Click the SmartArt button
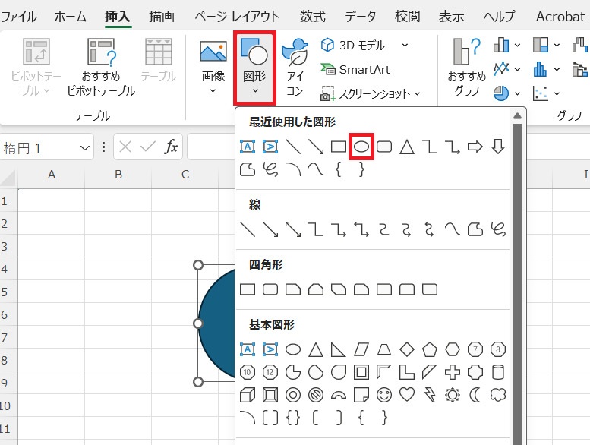The image size is (590, 445). pyautogui.click(x=355, y=69)
